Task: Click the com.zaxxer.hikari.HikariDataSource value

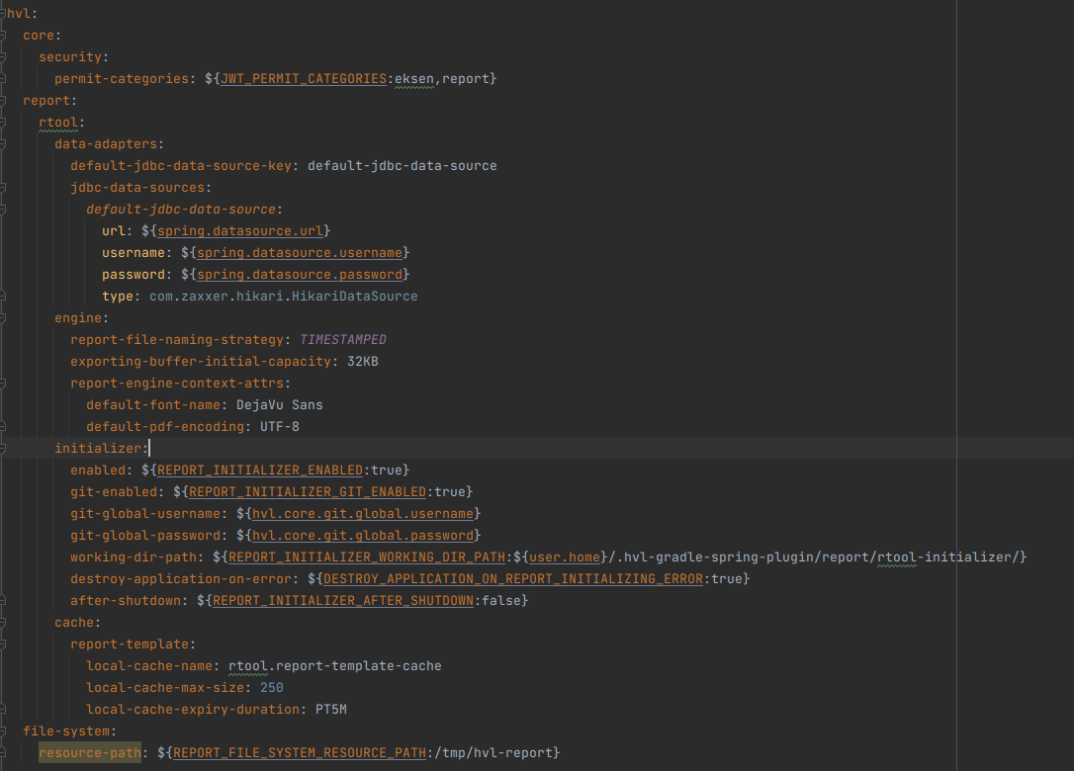Action: [x=284, y=297]
